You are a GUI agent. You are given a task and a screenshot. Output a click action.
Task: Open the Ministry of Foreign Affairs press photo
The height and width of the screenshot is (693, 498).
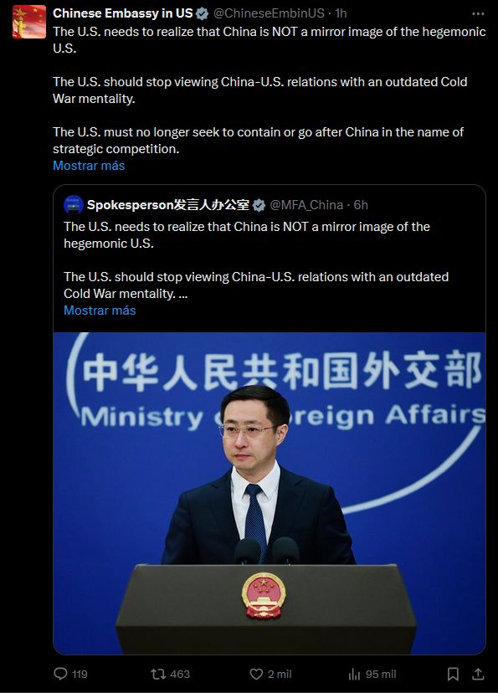click(x=270, y=493)
